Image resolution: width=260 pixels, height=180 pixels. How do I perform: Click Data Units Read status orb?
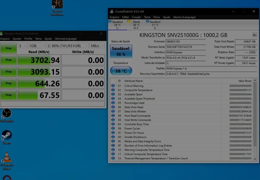(x=113, y=107)
